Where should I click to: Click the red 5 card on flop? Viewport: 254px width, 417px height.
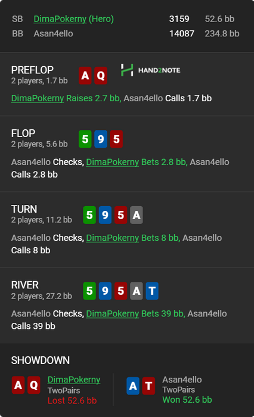[116, 139]
